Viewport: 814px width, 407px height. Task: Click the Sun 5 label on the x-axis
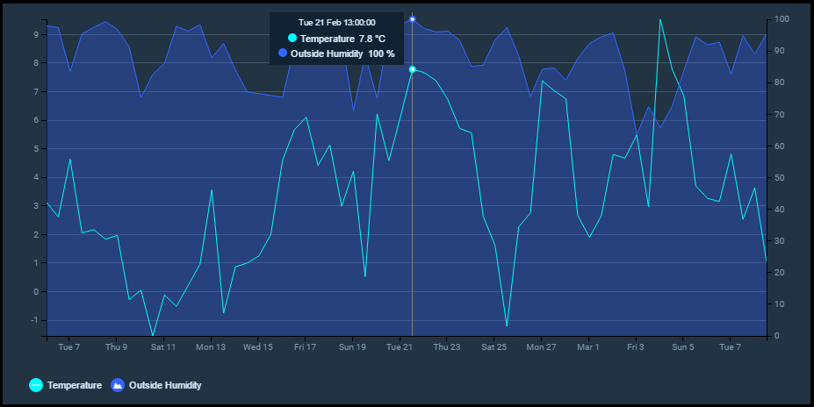click(x=682, y=347)
